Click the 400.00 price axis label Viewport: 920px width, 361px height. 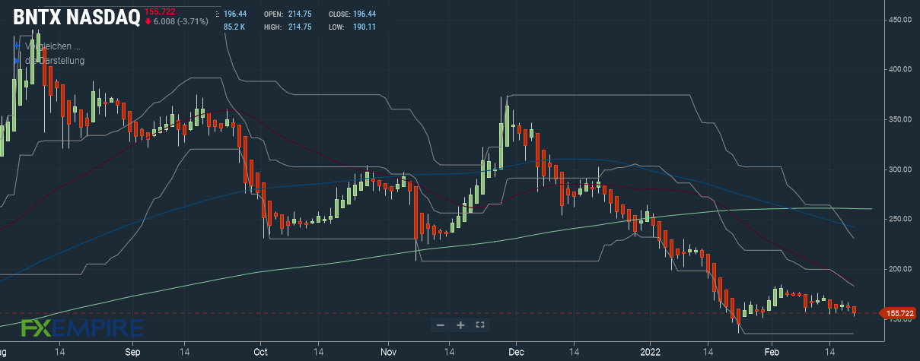point(901,70)
